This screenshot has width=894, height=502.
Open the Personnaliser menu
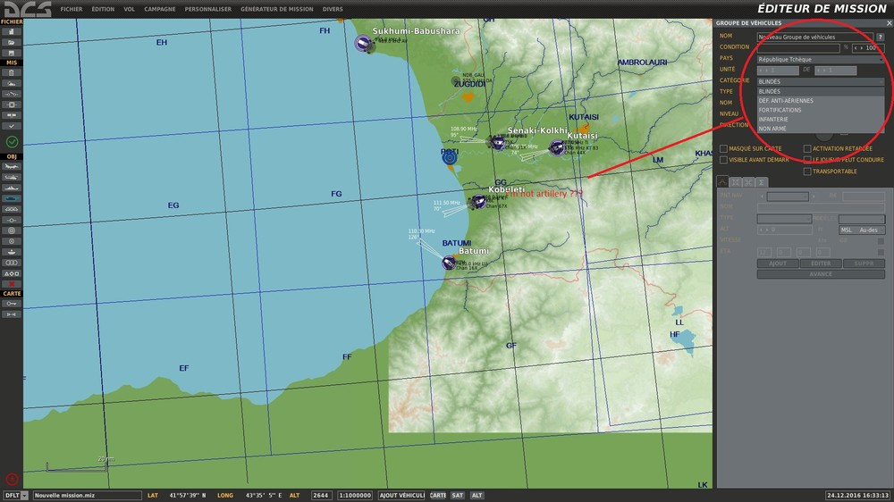pos(208,9)
